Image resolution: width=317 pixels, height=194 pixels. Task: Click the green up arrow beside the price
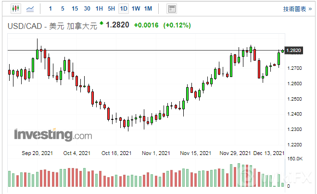(101, 24)
